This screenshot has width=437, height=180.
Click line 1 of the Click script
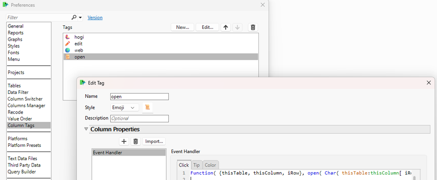[x=301, y=173]
